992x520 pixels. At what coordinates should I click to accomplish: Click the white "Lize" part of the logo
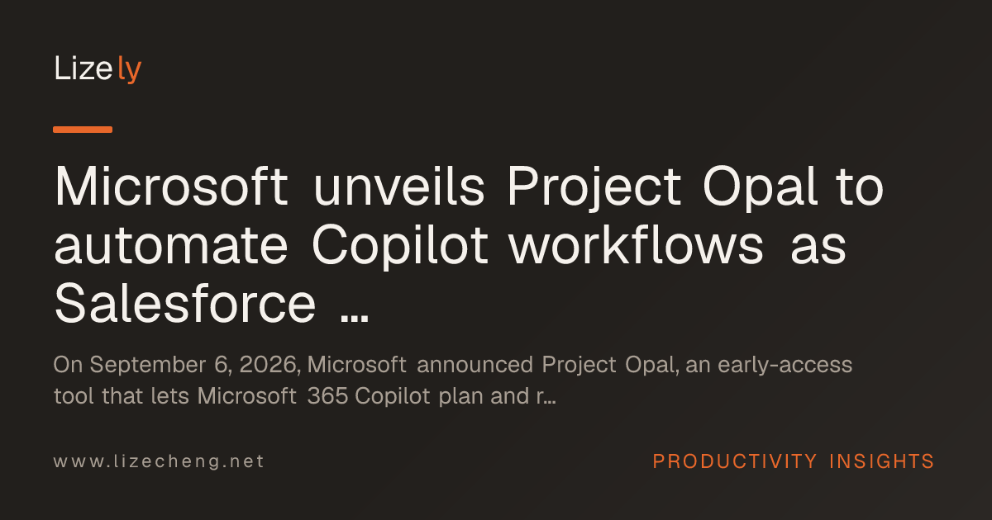point(83,69)
